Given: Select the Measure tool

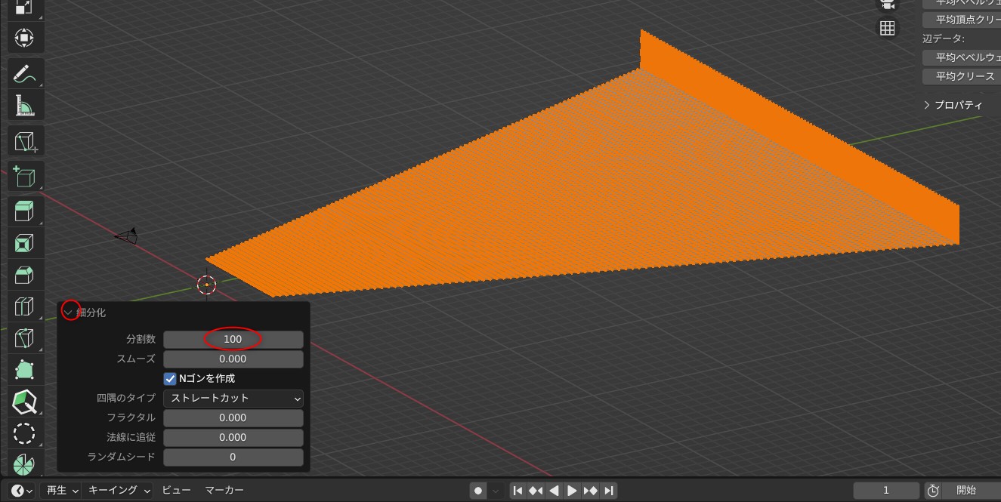Looking at the screenshot, I should point(25,104).
